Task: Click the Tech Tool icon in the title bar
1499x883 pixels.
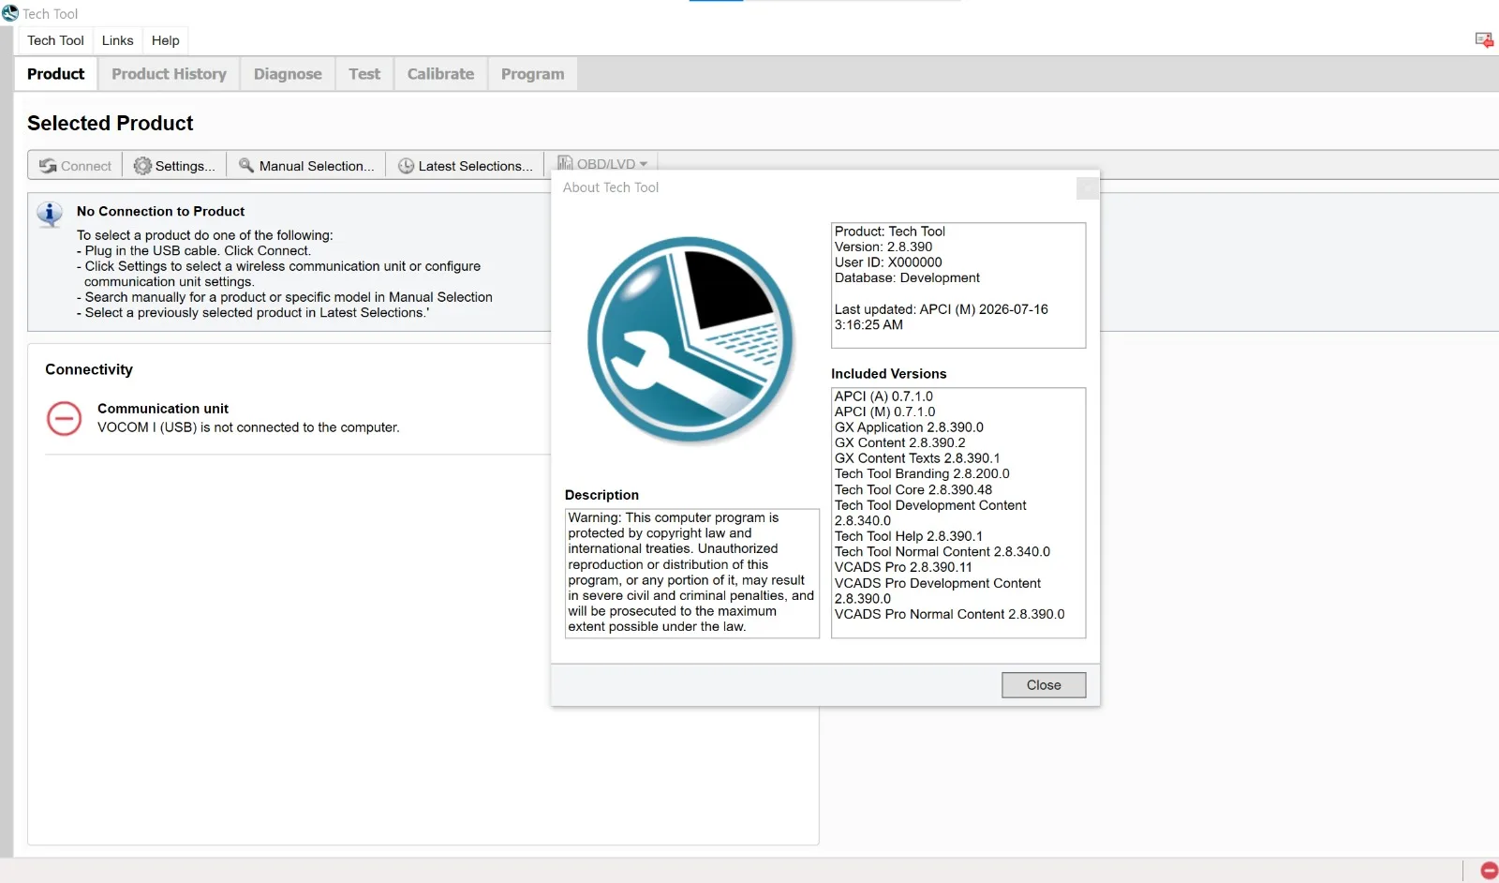Action: [10, 13]
